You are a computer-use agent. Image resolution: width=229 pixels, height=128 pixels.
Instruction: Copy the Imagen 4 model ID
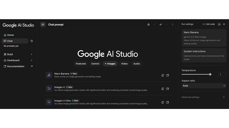163,89
